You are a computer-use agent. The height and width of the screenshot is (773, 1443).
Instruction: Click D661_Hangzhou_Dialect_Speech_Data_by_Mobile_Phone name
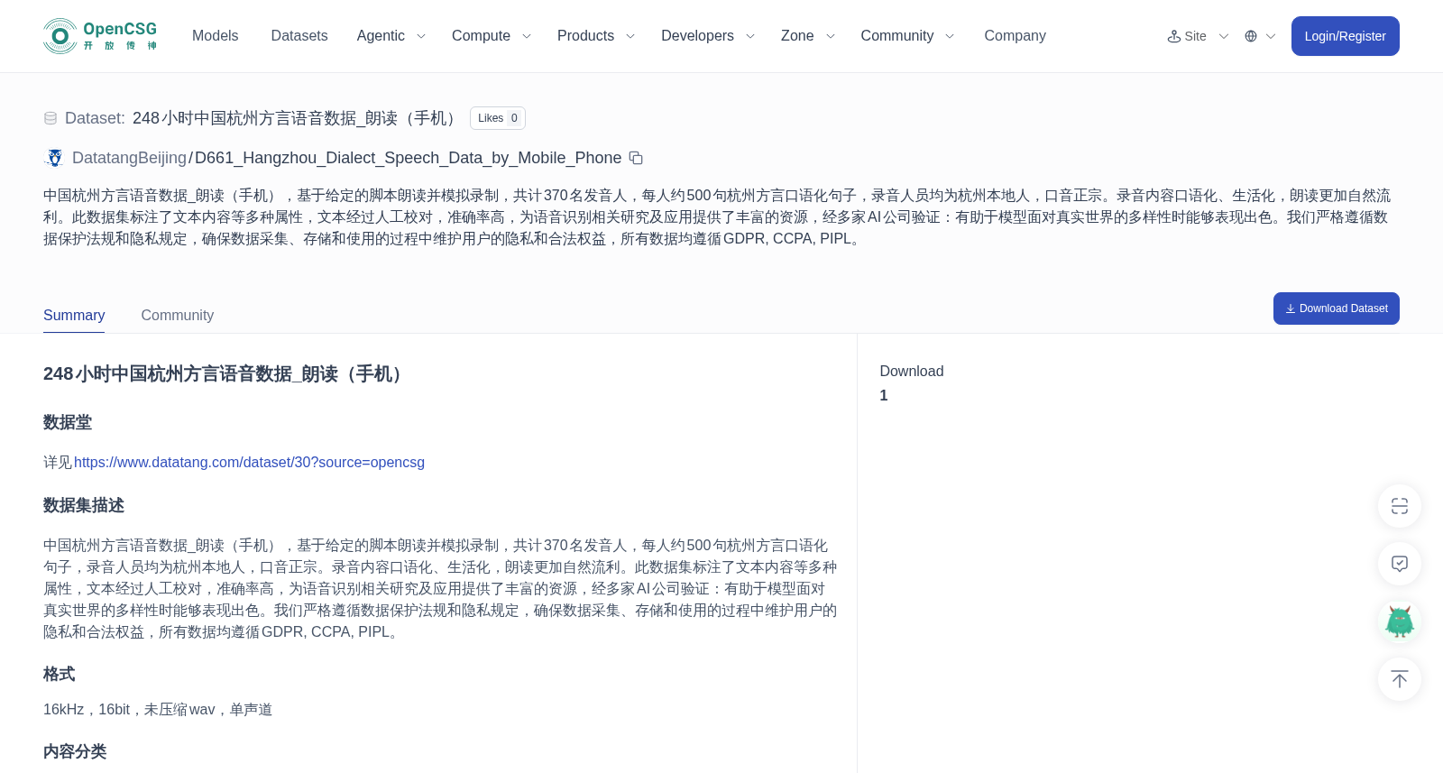point(408,158)
